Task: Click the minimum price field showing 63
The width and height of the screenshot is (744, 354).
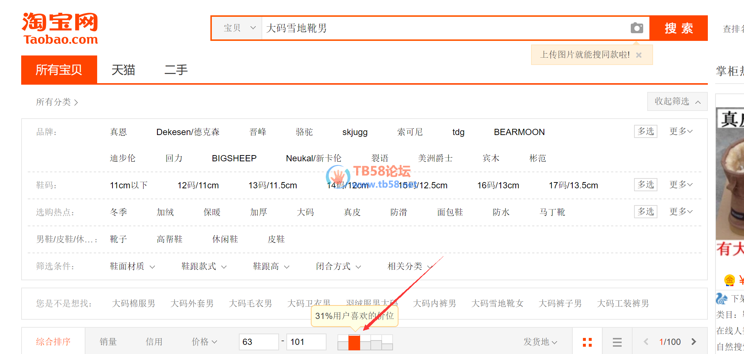Action: coord(258,342)
